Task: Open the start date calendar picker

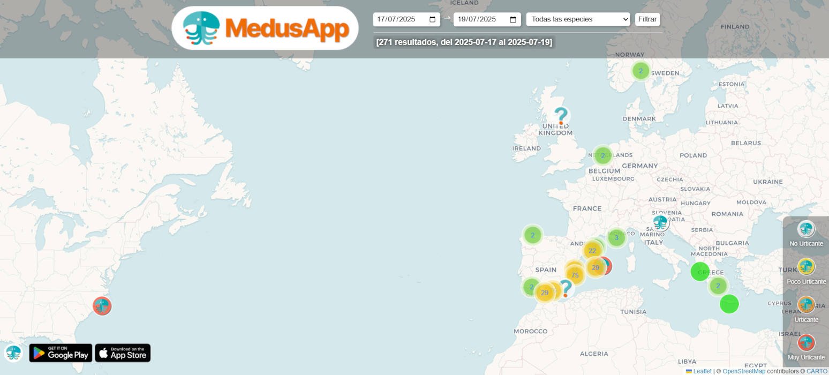Action: 433,19
